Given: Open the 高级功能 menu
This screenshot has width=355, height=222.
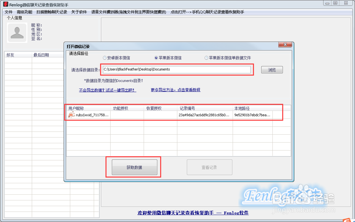Looking at the screenshot, I should 24,12.
